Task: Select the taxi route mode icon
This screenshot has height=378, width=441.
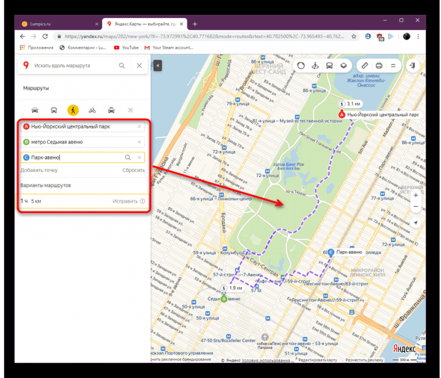Action: point(111,110)
